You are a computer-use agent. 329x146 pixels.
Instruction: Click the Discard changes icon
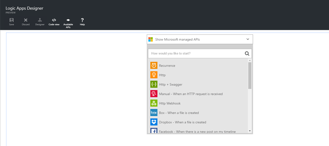pos(26,20)
